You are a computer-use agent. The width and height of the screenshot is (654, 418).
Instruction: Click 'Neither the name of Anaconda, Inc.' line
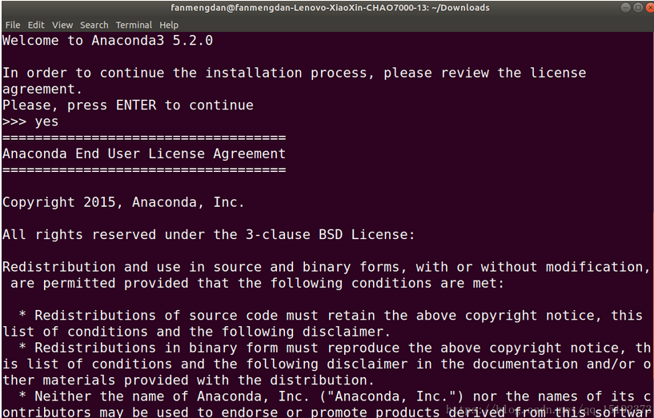tap(334, 396)
